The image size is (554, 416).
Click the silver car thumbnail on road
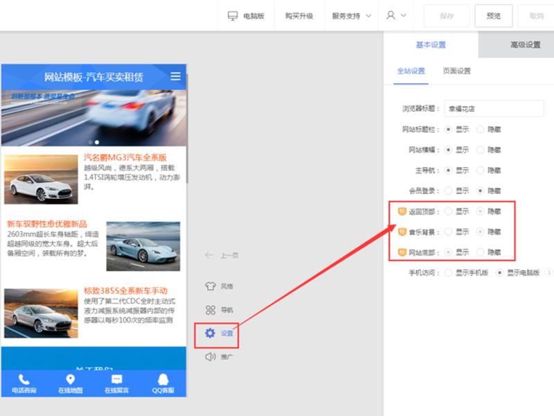pyautogui.click(x=41, y=313)
